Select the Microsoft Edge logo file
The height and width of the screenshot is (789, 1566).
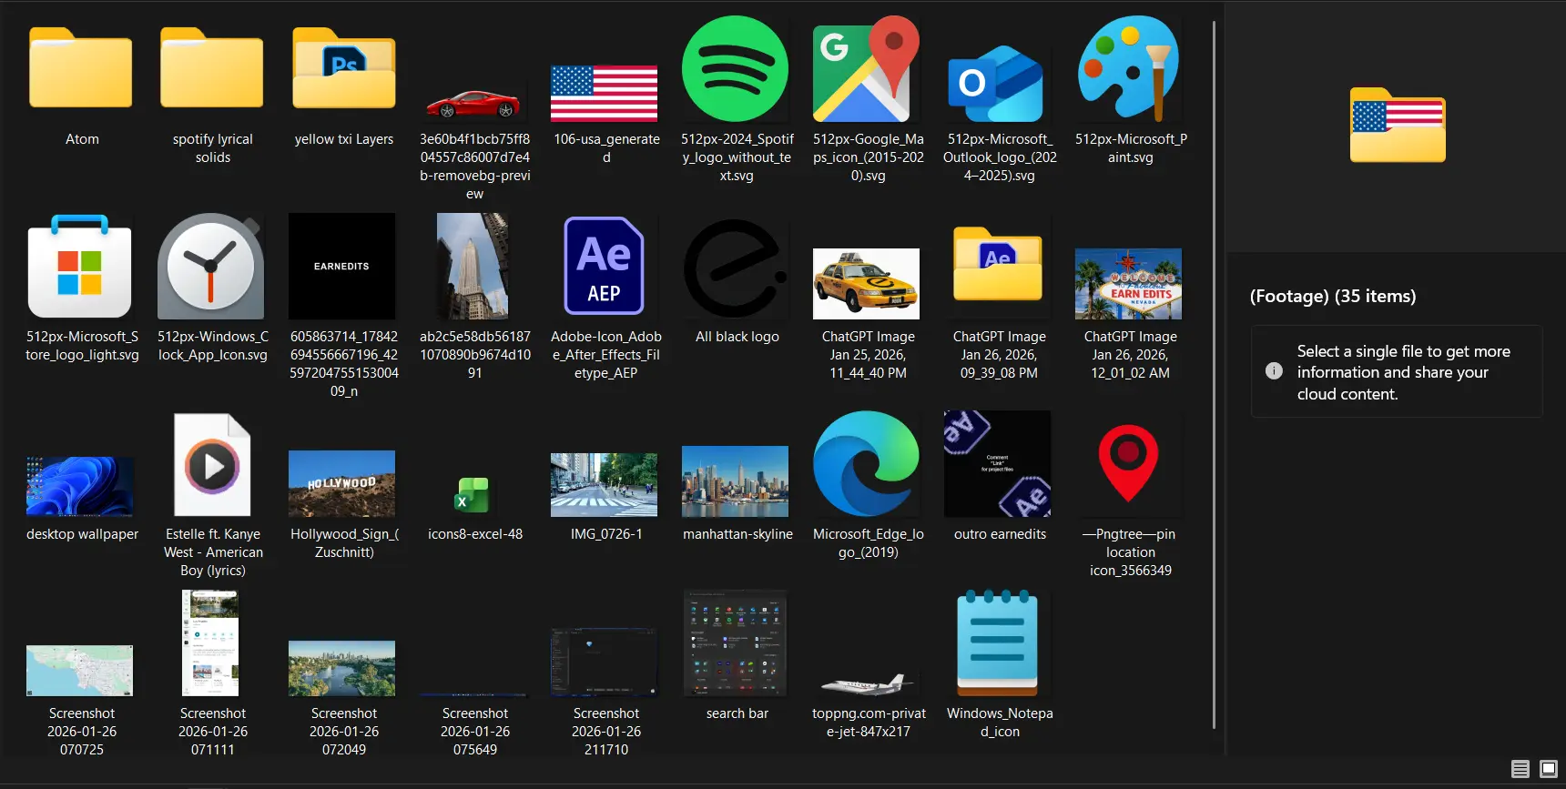(x=867, y=464)
